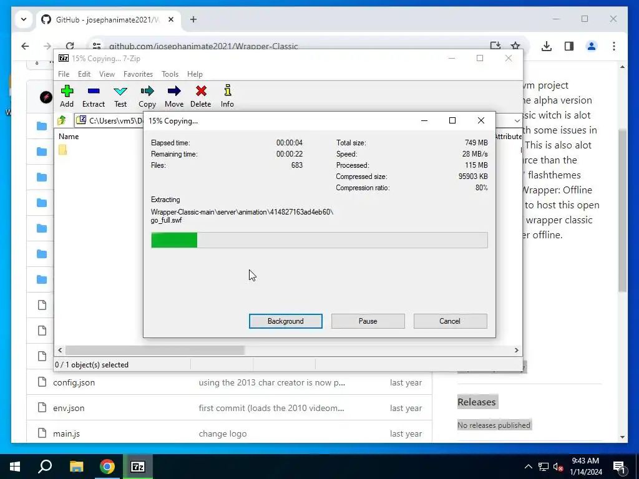This screenshot has width=639, height=479.
Task: Switch to Chrome in the taskbar
Action: tap(107, 467)
